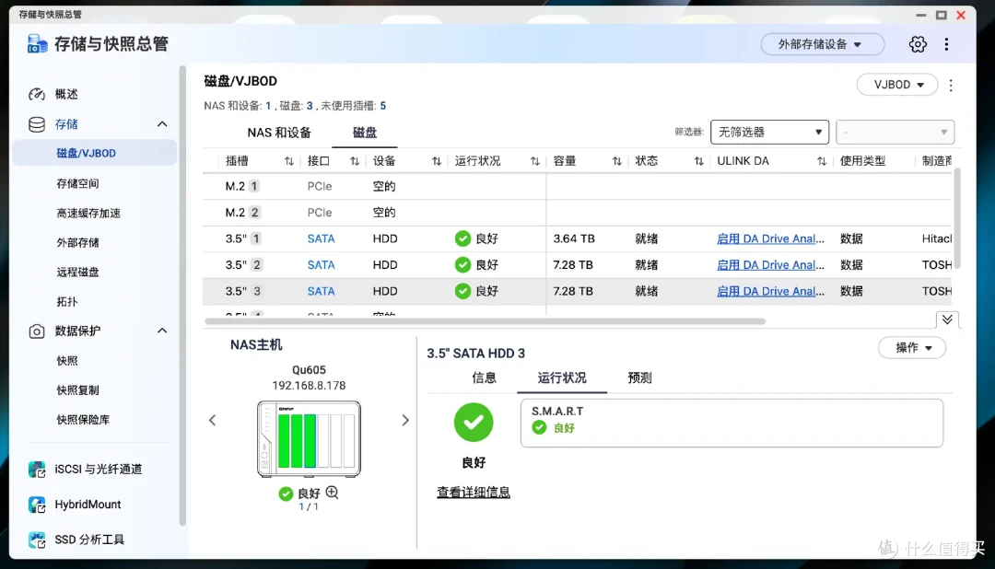
Task: Open the 外部存储设备 dropdown
Action: point(823,44)
